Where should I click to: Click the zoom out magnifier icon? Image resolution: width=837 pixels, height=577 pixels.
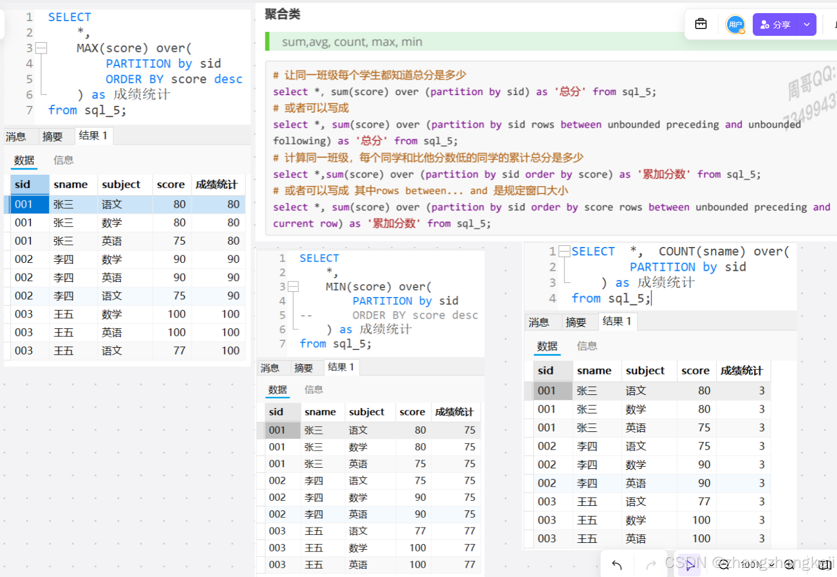(724, 564)
